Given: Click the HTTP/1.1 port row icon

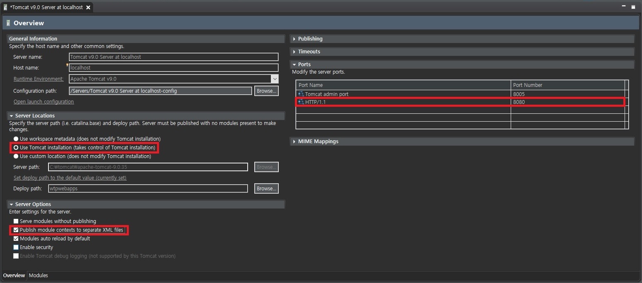Looking at the screenshot, I should (x=301, y=102).
